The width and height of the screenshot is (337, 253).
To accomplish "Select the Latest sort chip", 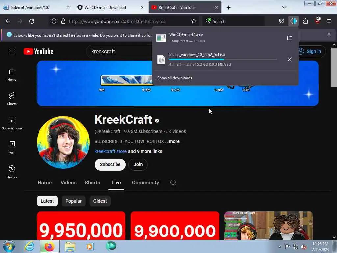I will [47, 201].
